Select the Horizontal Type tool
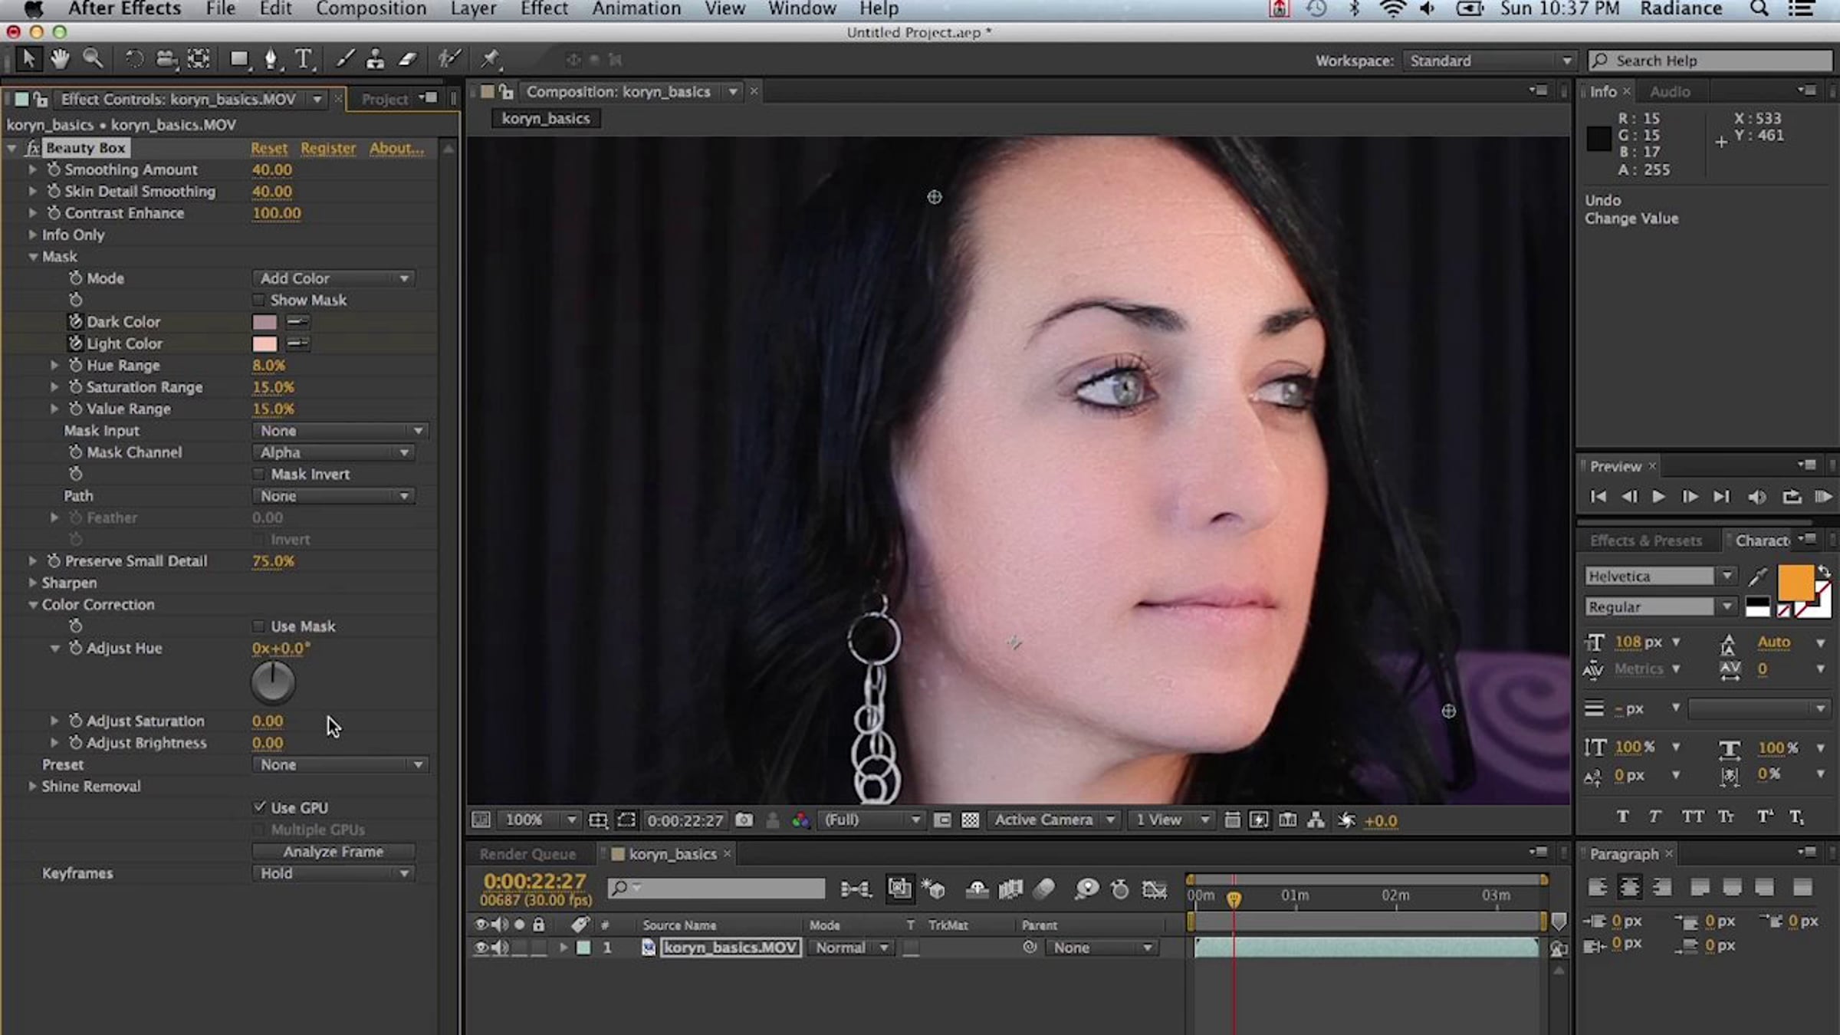Viewport: 1840px width, 1035px height. pyautogui.click(x=304, y=59)
